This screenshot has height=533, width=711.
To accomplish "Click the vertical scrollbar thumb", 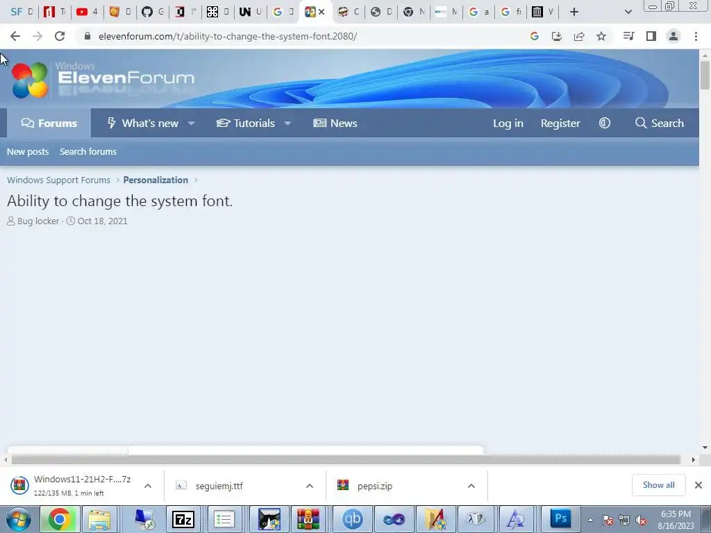I will tap(705, 75).
